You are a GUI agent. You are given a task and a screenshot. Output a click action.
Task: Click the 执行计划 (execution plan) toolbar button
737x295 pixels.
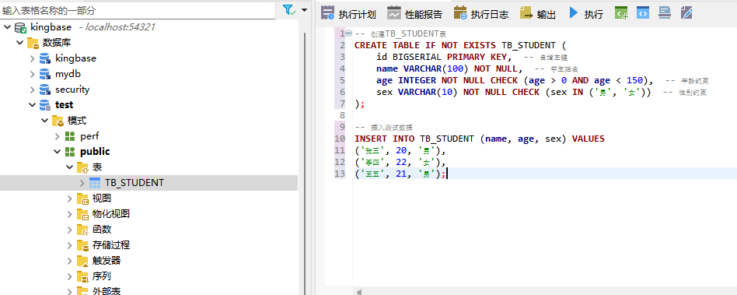coord(348,14)
